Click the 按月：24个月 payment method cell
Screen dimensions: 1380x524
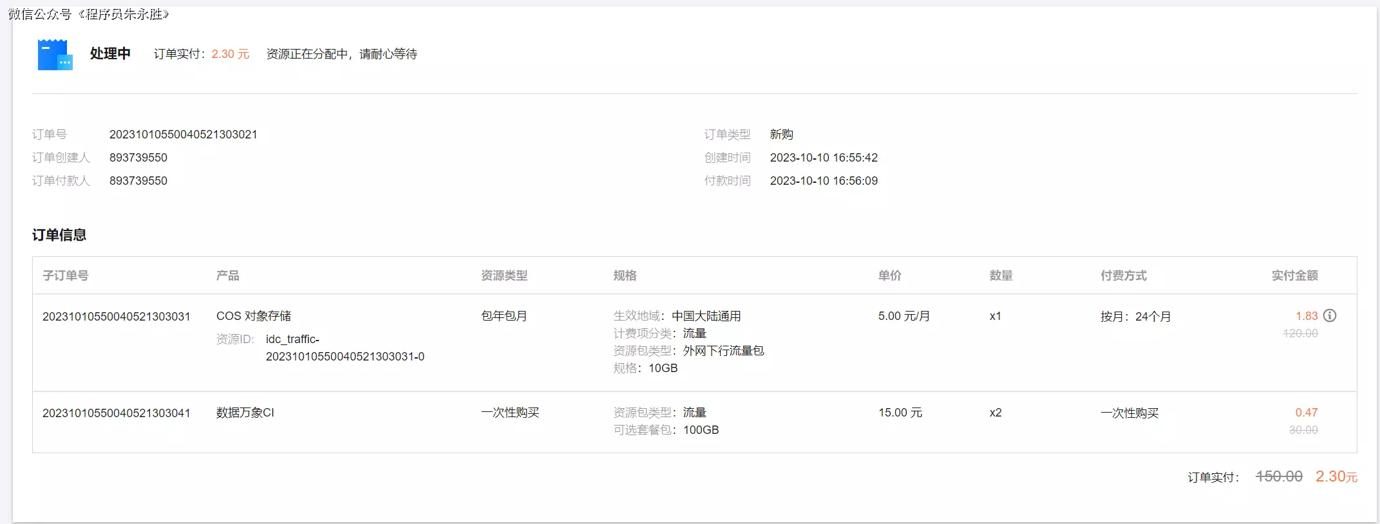click(1135, 316)
